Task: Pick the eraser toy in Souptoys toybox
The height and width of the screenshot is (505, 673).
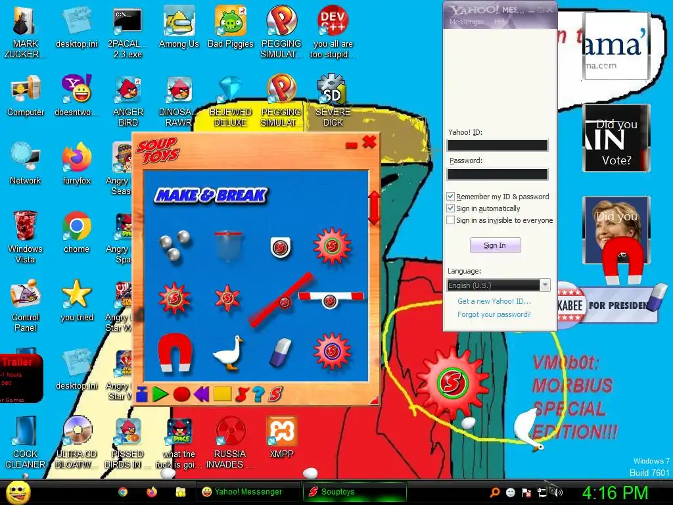Action: click(280, 353)
